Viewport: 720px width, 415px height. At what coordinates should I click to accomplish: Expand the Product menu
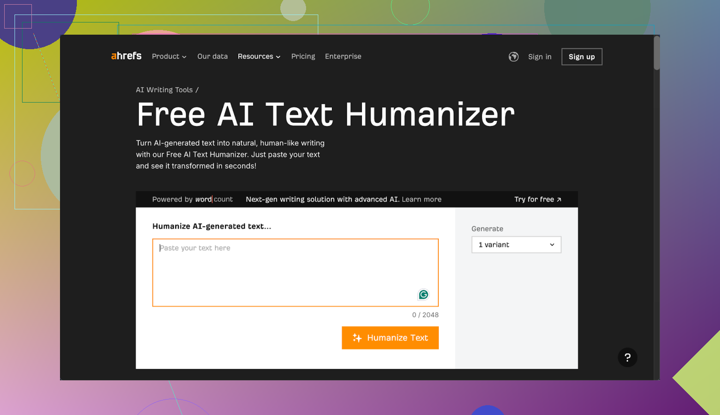169,57
